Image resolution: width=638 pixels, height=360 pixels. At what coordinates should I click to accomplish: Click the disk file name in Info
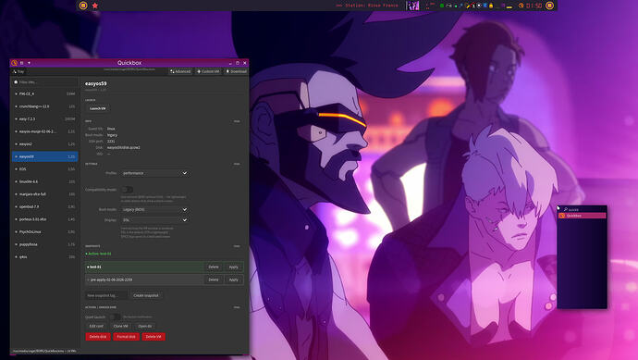click(123, 147)
